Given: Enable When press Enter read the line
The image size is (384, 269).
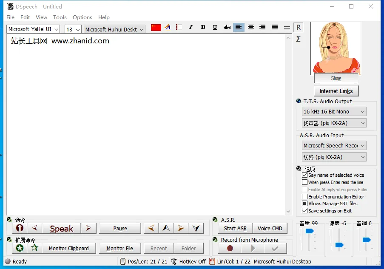Looking at the screenshot, I should (304, 182).
